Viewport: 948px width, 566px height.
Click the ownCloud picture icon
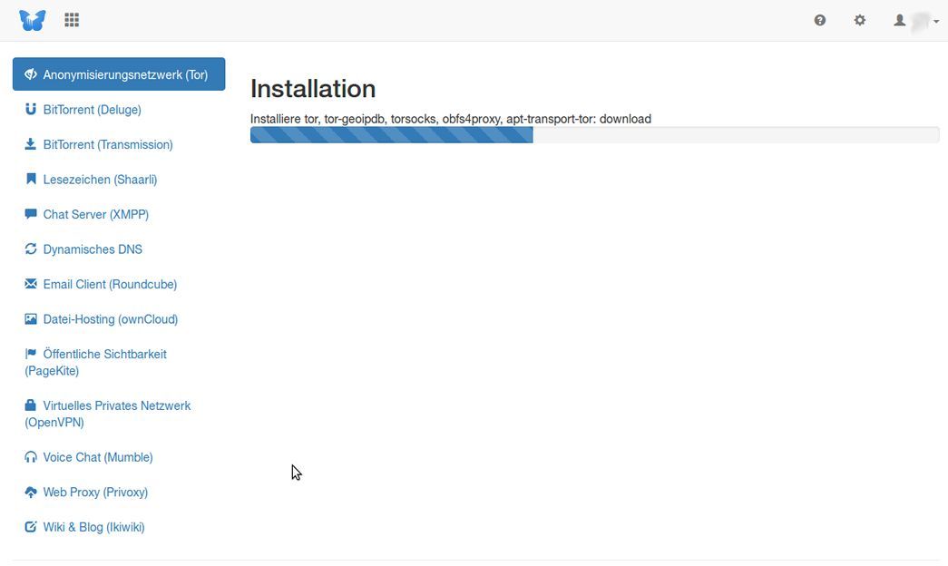click(31, 318)
